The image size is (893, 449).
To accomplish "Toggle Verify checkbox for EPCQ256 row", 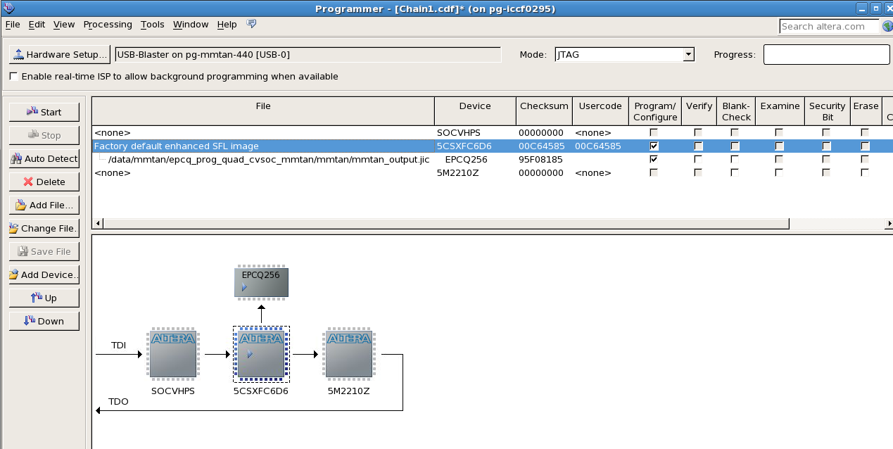I will (x=698, y=159).
